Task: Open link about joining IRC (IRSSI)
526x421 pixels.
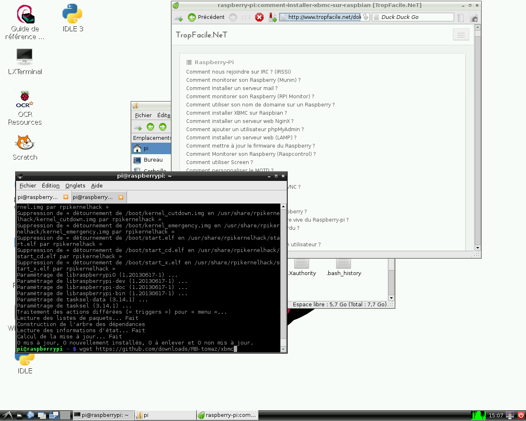Action: click(x=238, y=72)
